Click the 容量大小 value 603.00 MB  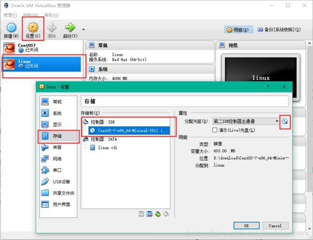224,151
